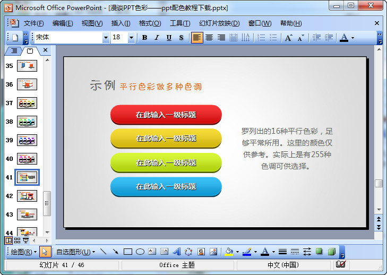Viewport: 387px width, 275px height.
Task: Open font color dropdown on formatting toolbar
Action: tap(353, 38)
